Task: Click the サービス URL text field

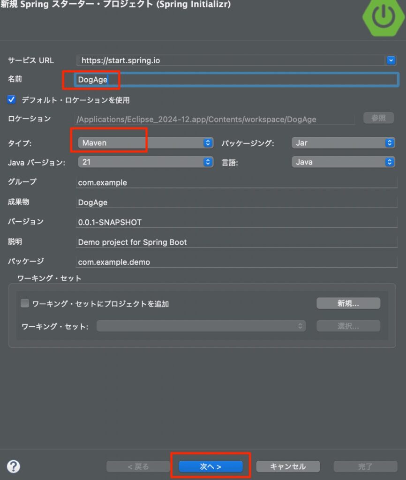Action: coord(230,60)
